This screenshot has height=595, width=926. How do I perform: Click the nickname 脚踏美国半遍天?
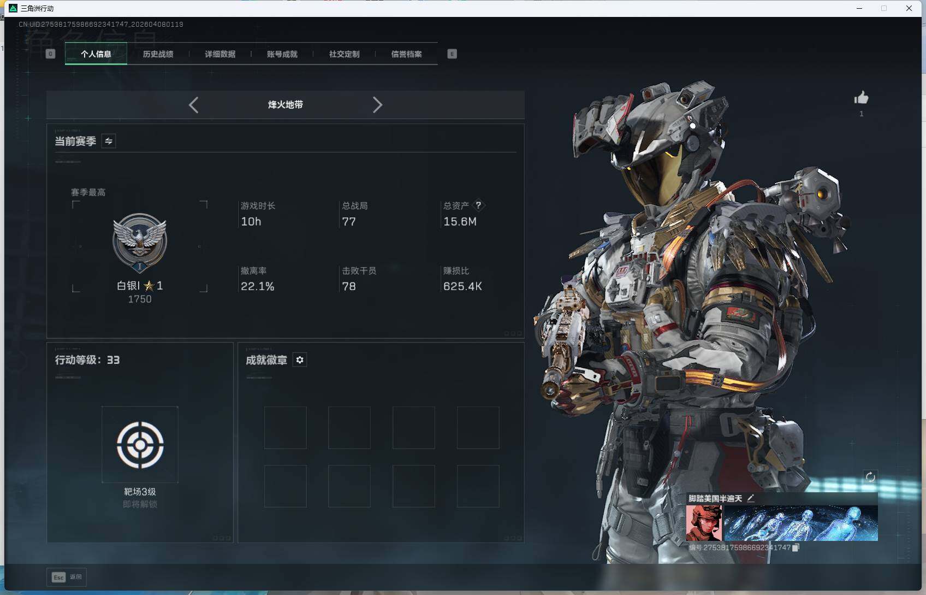pyautogui.click(x=715, y=498)
